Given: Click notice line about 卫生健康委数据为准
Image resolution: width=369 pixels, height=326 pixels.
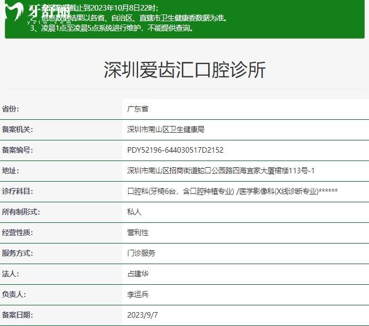Looking at the screenshot, I should (129, 18).
